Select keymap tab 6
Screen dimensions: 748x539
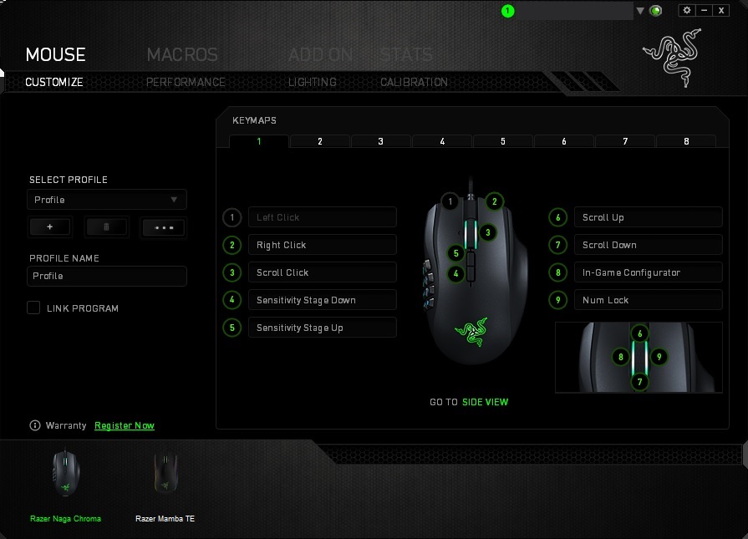[x=564, y=141]
